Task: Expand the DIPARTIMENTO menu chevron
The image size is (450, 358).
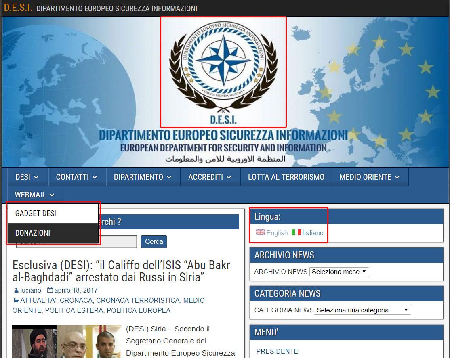Action: tap(169, 177)
